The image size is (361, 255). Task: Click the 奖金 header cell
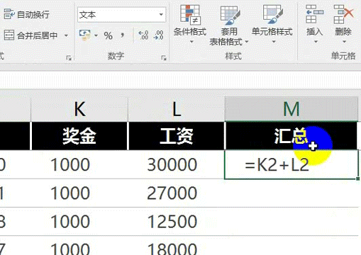coord(79,136)
